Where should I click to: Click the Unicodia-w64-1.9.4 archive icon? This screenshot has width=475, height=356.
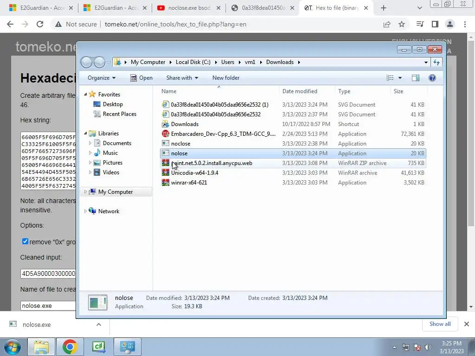(166, 173)
